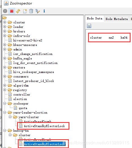This screenshot has height=148, width=132.
Task: Click the zookeeper folder icon
Action: pos(10,103)
